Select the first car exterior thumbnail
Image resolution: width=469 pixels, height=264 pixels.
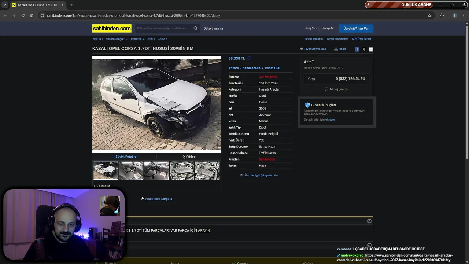pos(106,170)
